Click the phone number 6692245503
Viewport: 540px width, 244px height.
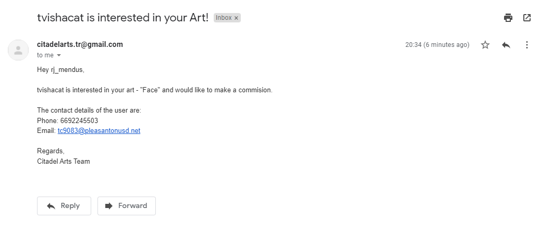(x=79, y=120)
